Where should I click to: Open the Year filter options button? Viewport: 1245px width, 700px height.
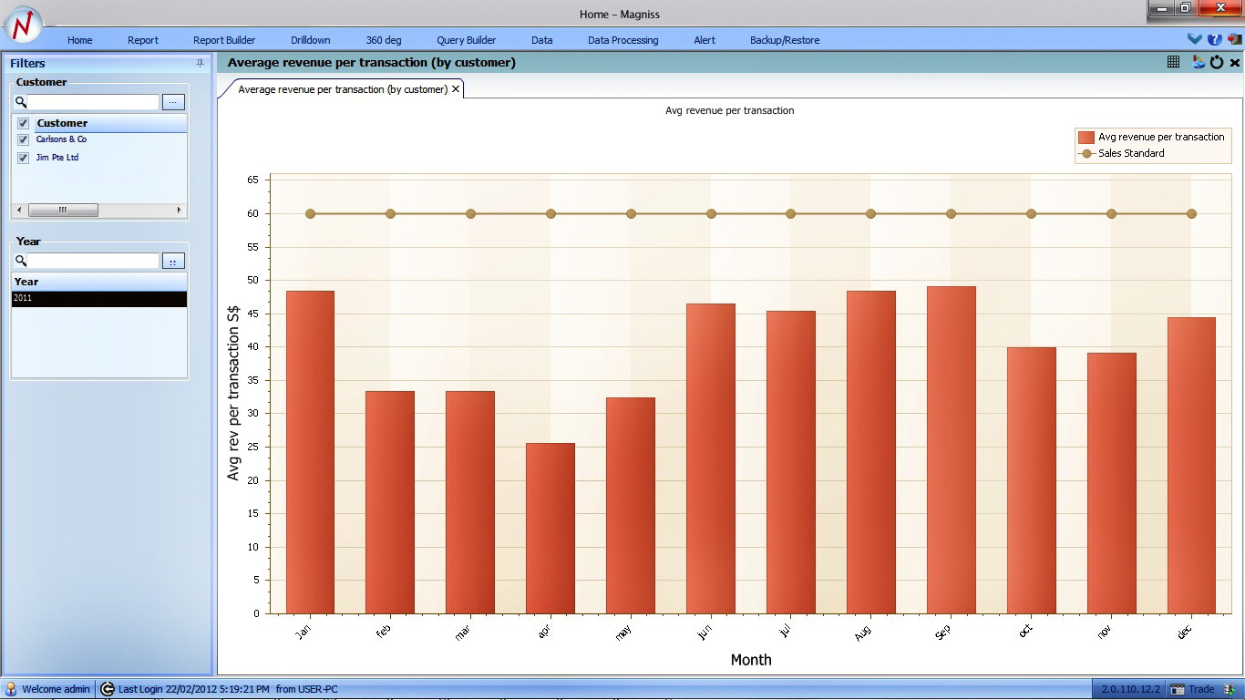[x=173, y=261]
